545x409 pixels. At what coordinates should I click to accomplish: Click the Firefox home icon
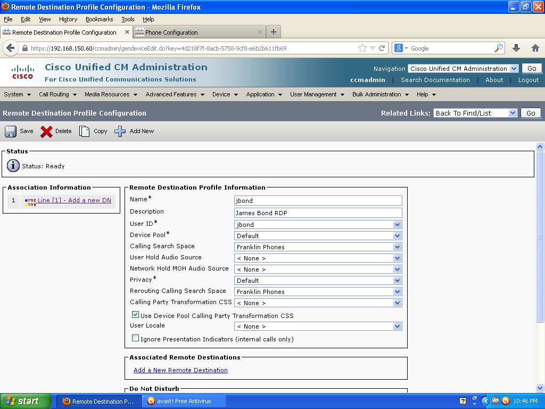[535, 48]
